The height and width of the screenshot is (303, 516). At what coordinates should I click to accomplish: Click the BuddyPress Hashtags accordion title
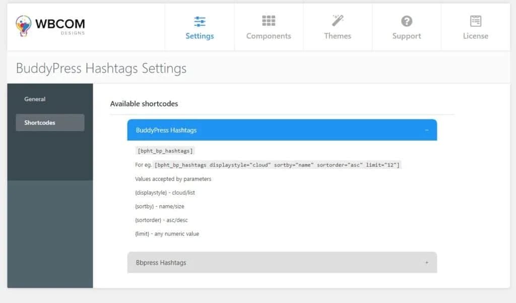(x=166, y=130)
